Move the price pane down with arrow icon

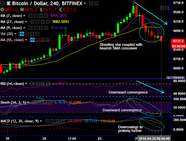pyautogui.click(x=162, y=8)
